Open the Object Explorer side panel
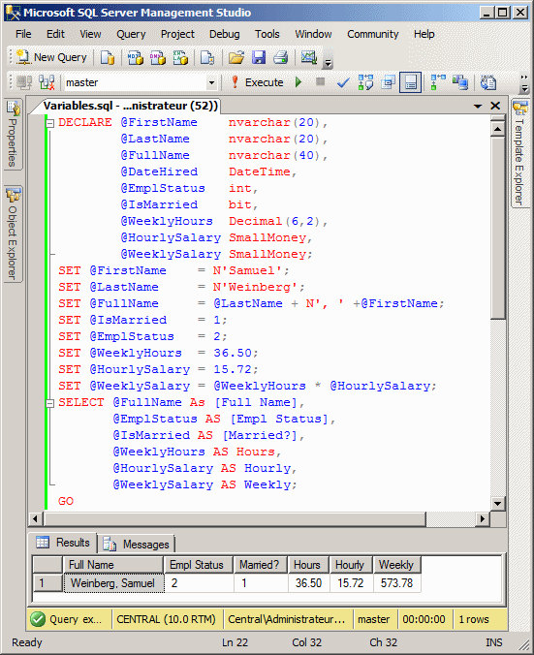 (13, 234)
